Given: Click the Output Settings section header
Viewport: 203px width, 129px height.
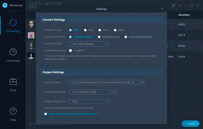Looking at the screenshot, I should tap(101, 72).
